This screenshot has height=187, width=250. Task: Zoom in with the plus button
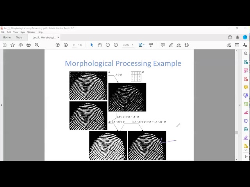coord(116,45)
